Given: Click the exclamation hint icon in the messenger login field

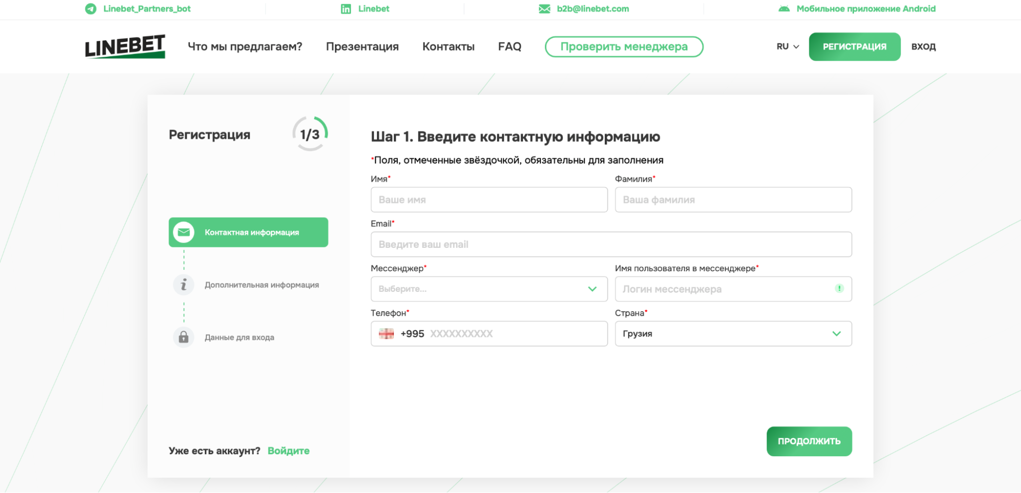Looking at the screenshot, I should (x=839, y=289).
